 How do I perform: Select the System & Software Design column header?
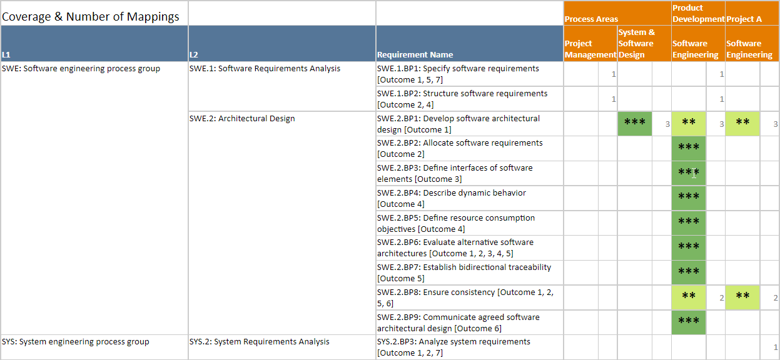point(644,43)
